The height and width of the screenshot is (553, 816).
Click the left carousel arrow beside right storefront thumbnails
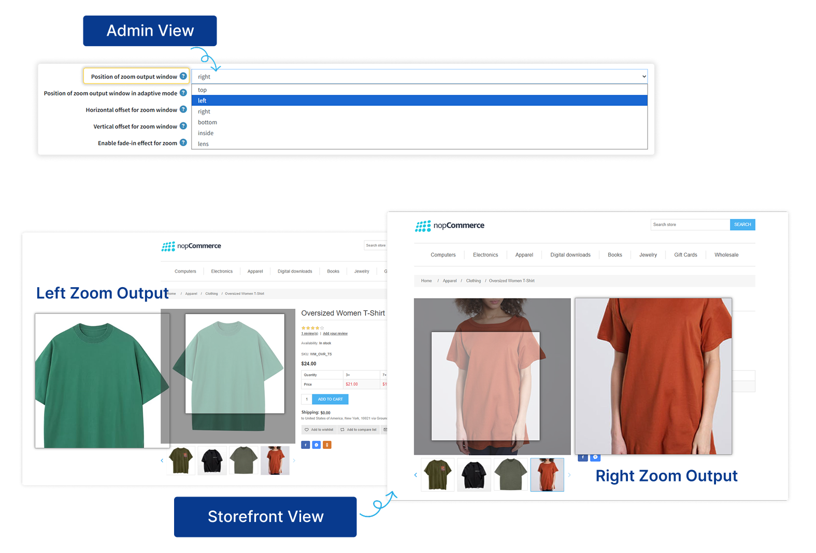[416, 475]
